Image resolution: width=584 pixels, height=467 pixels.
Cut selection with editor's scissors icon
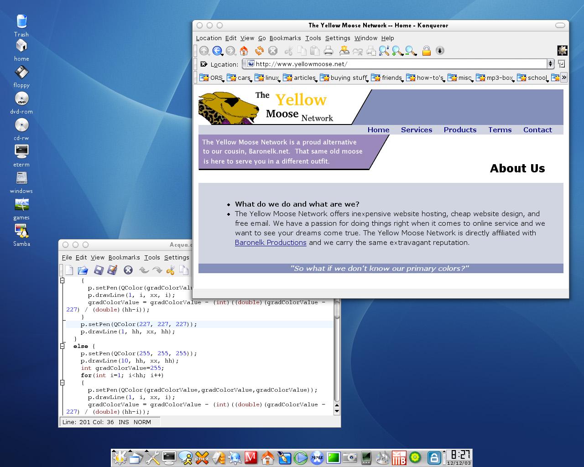(x=170, y=270)
